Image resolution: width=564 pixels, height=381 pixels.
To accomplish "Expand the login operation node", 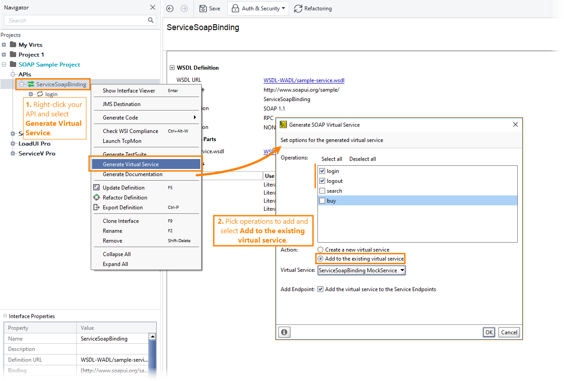I will click(31, 94).
